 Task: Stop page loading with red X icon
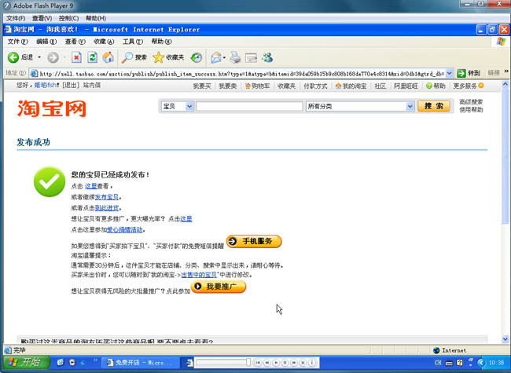76,57
